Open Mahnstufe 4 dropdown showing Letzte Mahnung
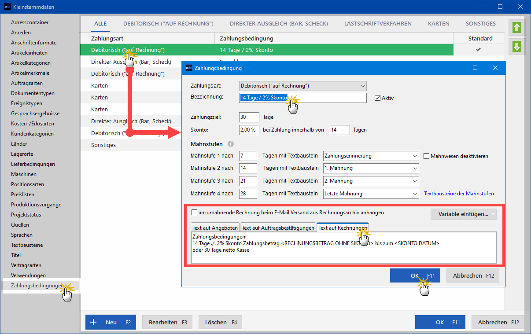This screenshot has width=531, height=334. [371, 194]
